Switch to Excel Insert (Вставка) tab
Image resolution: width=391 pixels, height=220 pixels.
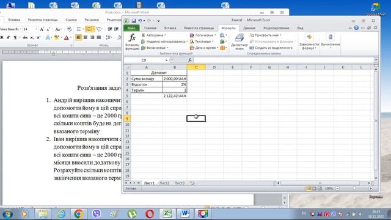point(170,28)
